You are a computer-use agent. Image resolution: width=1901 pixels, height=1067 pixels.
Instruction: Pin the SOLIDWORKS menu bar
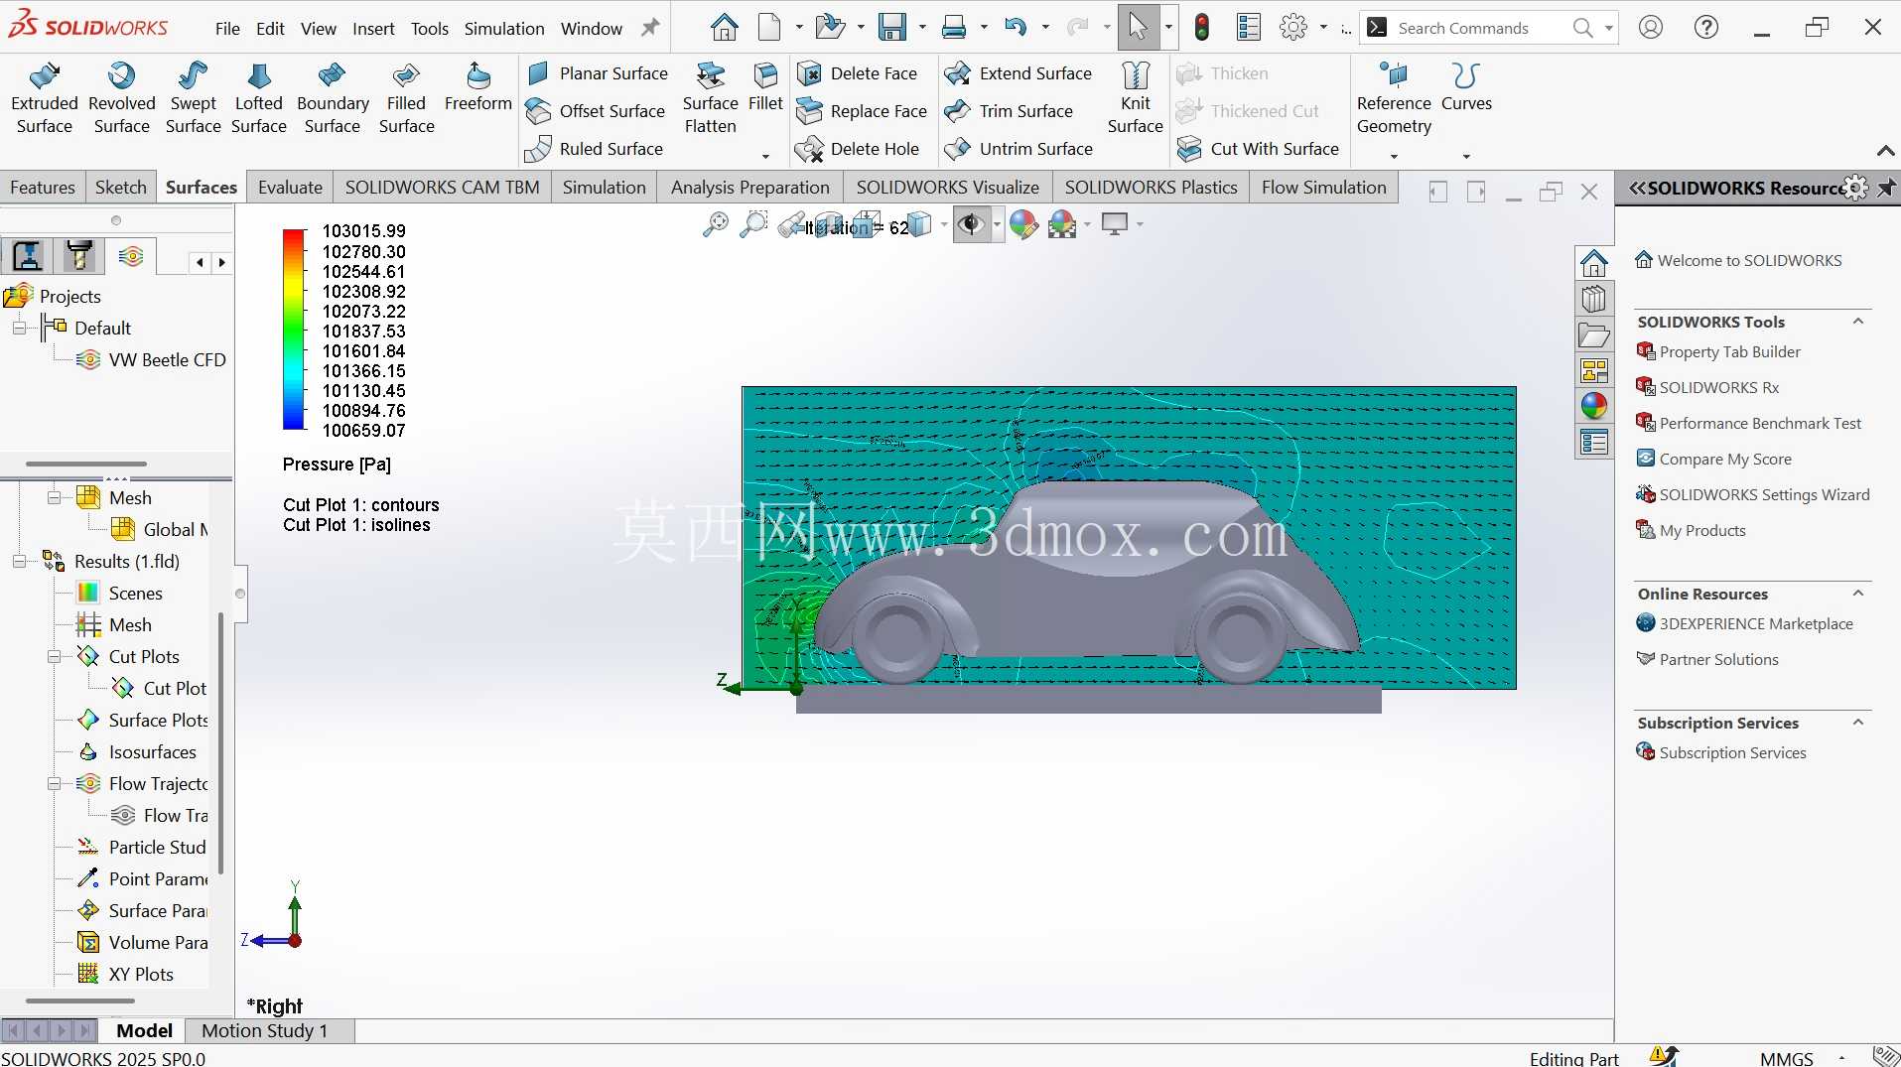[x=650, y=28]
